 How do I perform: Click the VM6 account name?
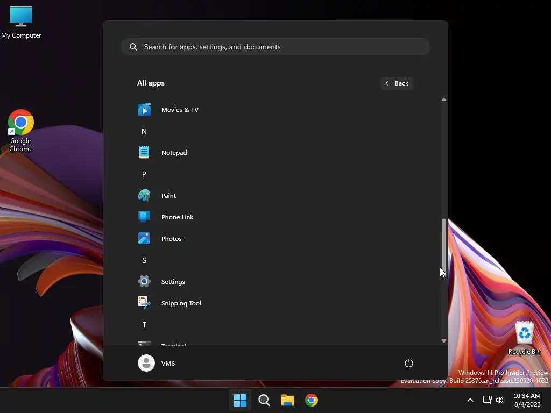click(x=168, y=364)
